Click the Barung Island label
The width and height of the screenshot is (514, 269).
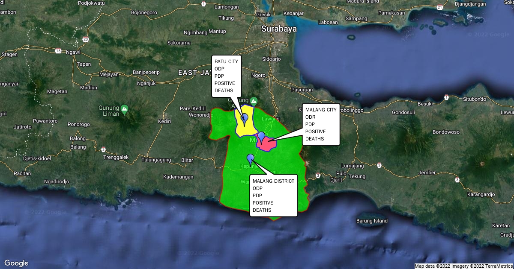click(372, 221)
